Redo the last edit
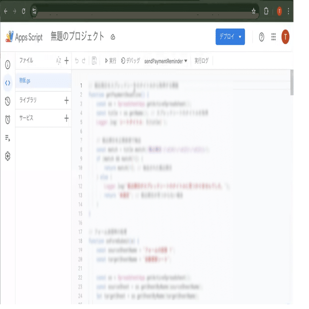 [84, 61]
